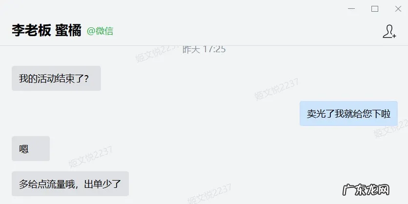This screenshot has height=204, width=408.
Task: Click the 广东龙网 watermark logo
Action: 366,190
